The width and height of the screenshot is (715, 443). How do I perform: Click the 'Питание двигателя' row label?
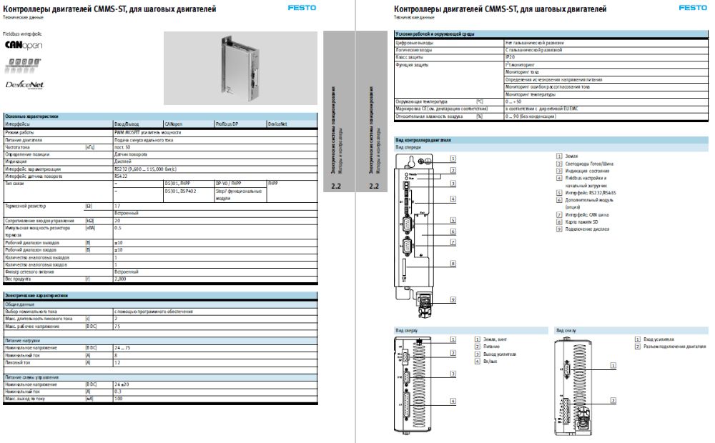[24, 140]
